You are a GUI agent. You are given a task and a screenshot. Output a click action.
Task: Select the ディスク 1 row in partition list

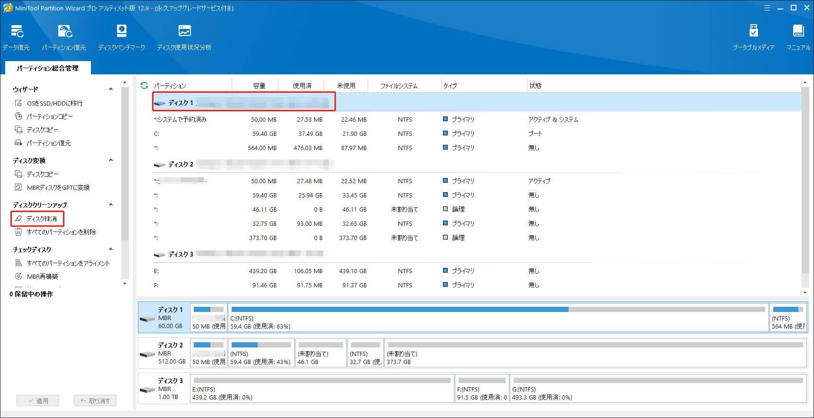(476, 102)
